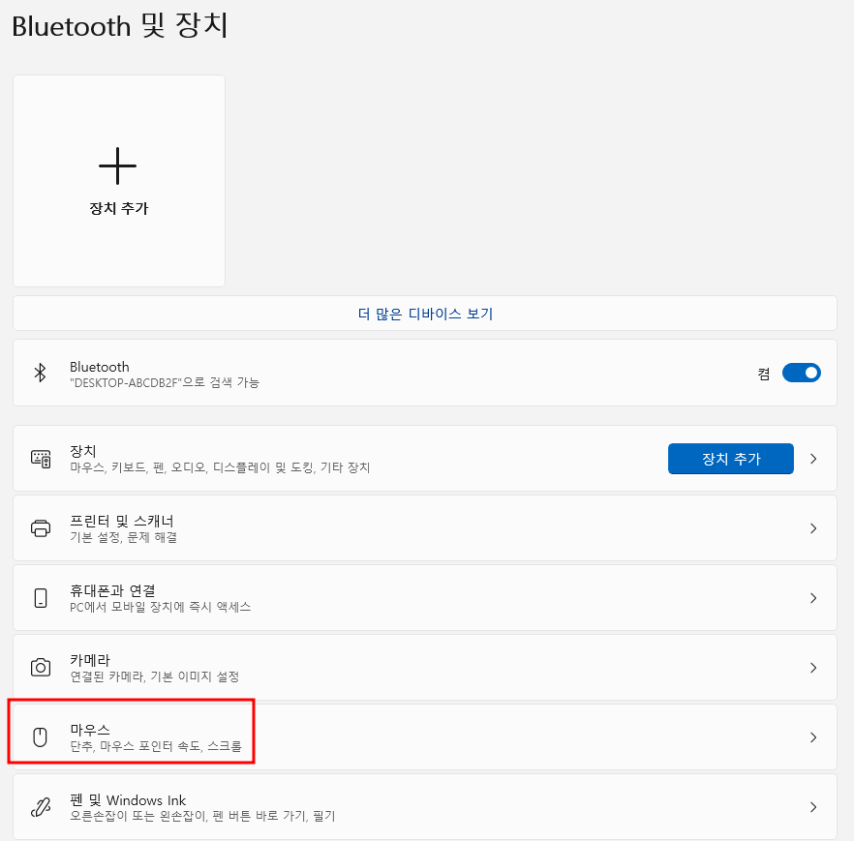Expand the 카메라 row chevron
Viewport: 854px width, 841px height.
click(813, 667)
